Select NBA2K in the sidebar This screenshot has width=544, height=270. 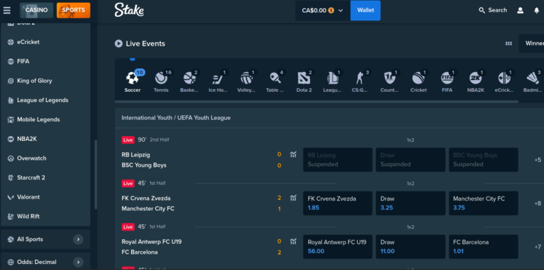pyautogui.click(x=45, y=139)
